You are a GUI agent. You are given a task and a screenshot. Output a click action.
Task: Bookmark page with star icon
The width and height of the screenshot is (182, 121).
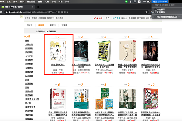(146, 12)
